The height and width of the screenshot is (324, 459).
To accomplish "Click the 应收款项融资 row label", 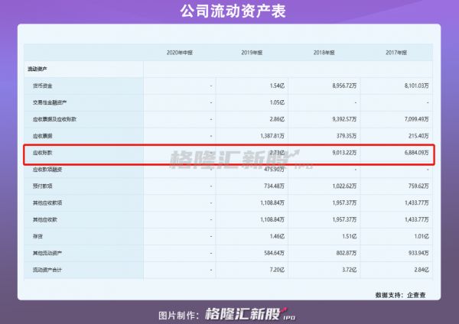I will coord(47,169).
